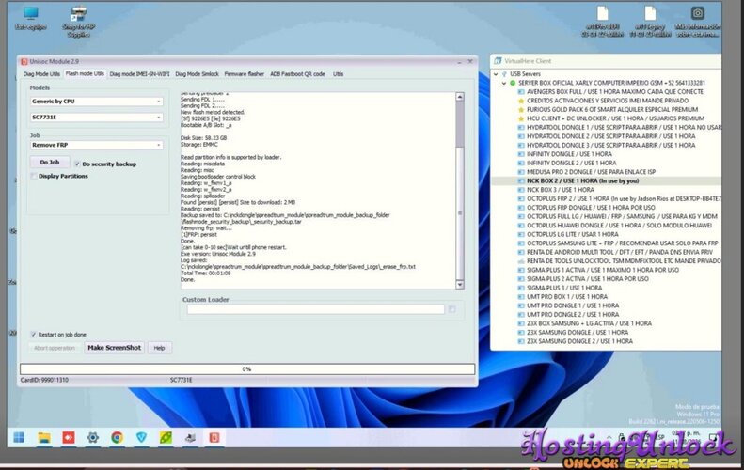744x470 pixels.
Task: Click the star icon of CREDITOS ACTIVACIONES row
Action: 521,101
